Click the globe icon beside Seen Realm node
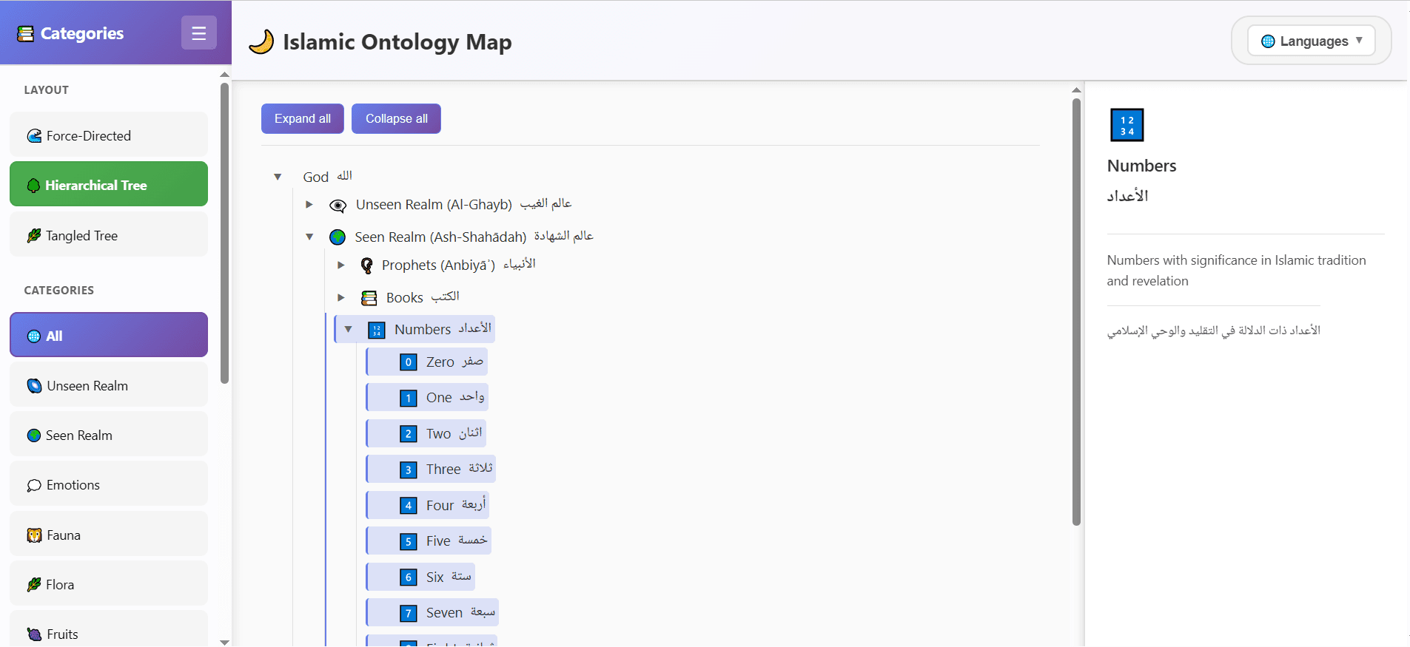This screenshot has height=647, width=1410. coord(338,237)
